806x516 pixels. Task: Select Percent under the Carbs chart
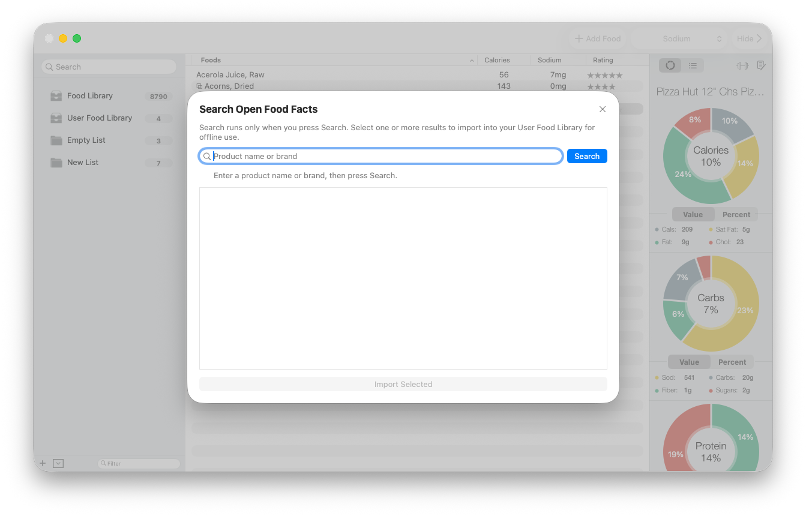[x=732, y=362]
